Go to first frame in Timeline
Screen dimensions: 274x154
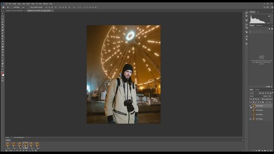(x=17, y=151)
